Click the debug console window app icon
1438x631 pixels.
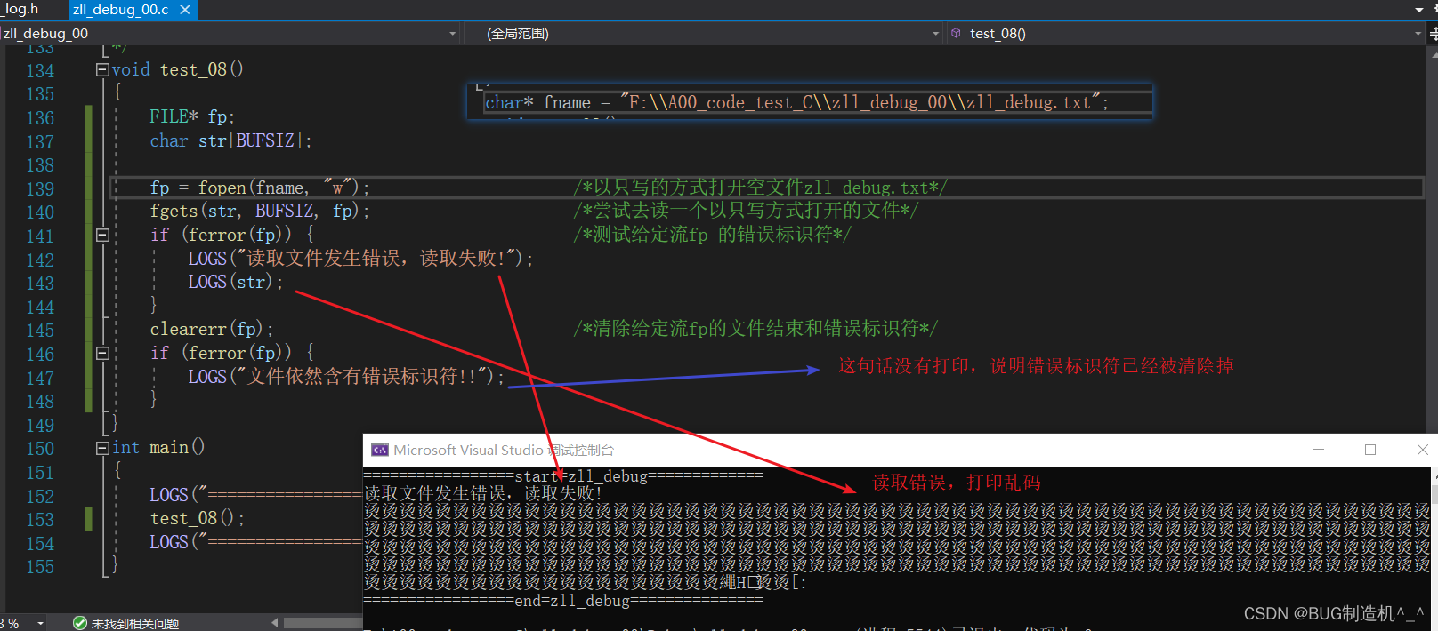click(380, 450)
